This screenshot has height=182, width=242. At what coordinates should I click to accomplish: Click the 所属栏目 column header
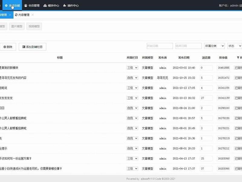[132, 58]
